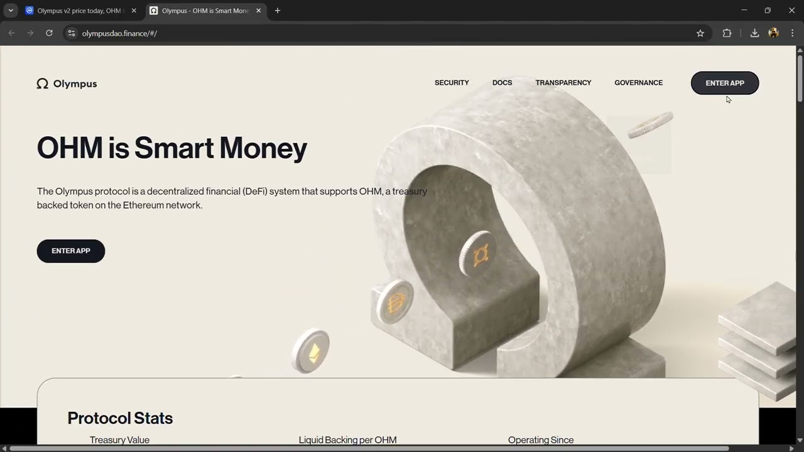View site information icon in address bar
Screen dimensions: 804x452
72,33
